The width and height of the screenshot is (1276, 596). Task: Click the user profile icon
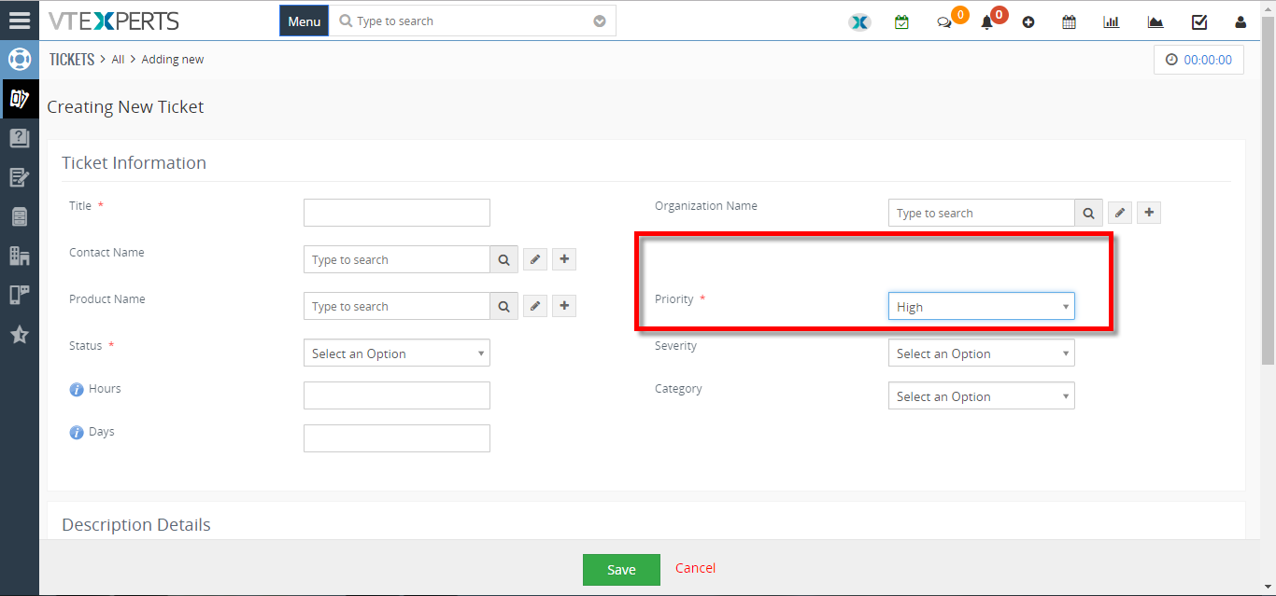point(1241,22)
